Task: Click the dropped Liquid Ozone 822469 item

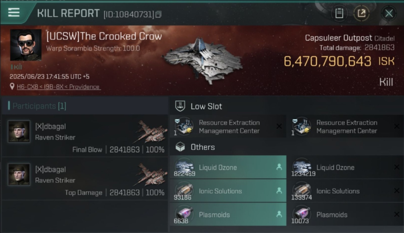Action: pyautogui.click(x=228, y=167)
